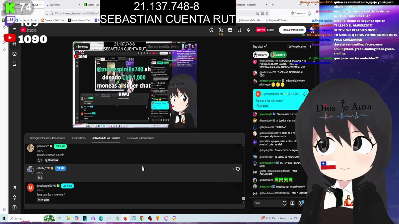Screen dimensions: 399x224
Task: Click Me gusta on the chat super chat card
Action: (262, 106)
